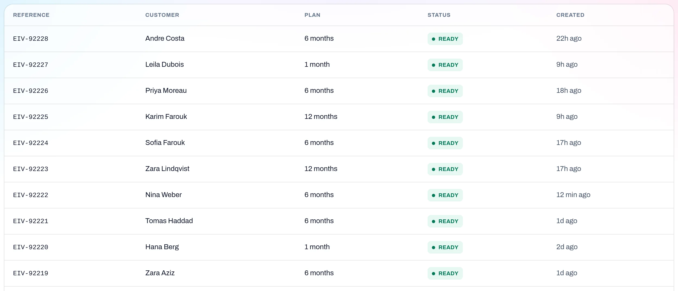Viewport: 678px width, 291px height.
Task: Select customer Karim Farouk
Action: pos(166,117)
